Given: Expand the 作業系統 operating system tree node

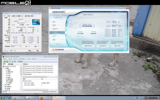Looking at the screenshot, I should 4,86.
